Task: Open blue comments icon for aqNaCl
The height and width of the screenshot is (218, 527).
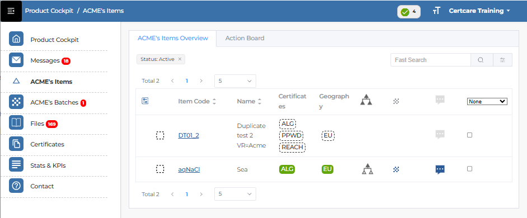Action: point(440,169)
